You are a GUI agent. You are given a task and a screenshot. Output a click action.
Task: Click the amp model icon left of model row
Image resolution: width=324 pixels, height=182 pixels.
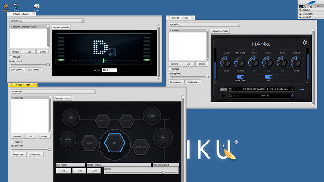223,89
